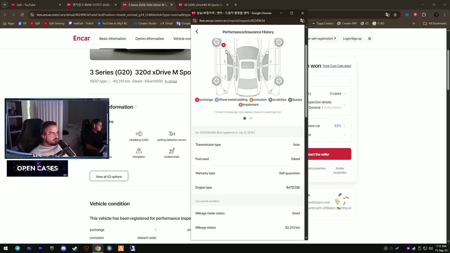Switch to BMW 3시리즈 (G20) tab
Screen dimensions: 450x253
91,5
